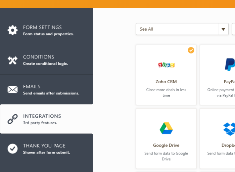Click the Integrations chain link icon
This screenshot has width=235, height=172.
coord(12,119)
